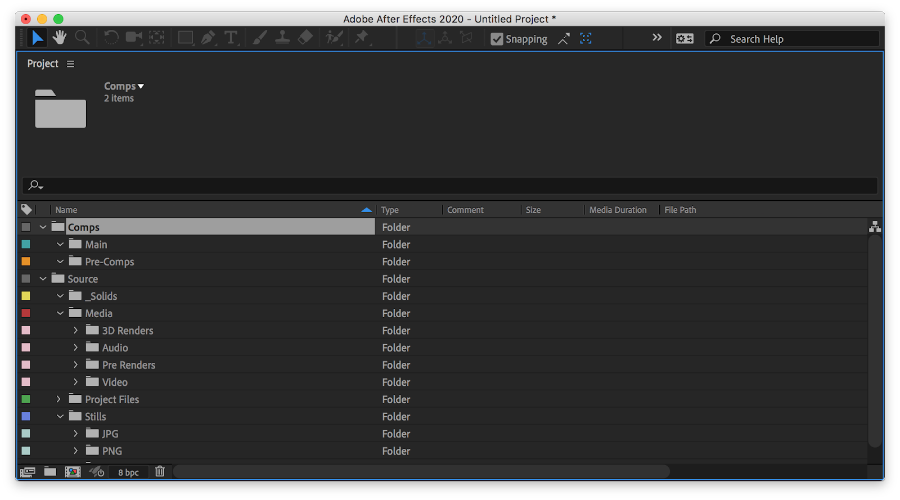Click the project search field
The width and height of the screenshot is (900, 500).
coord(450,185)
